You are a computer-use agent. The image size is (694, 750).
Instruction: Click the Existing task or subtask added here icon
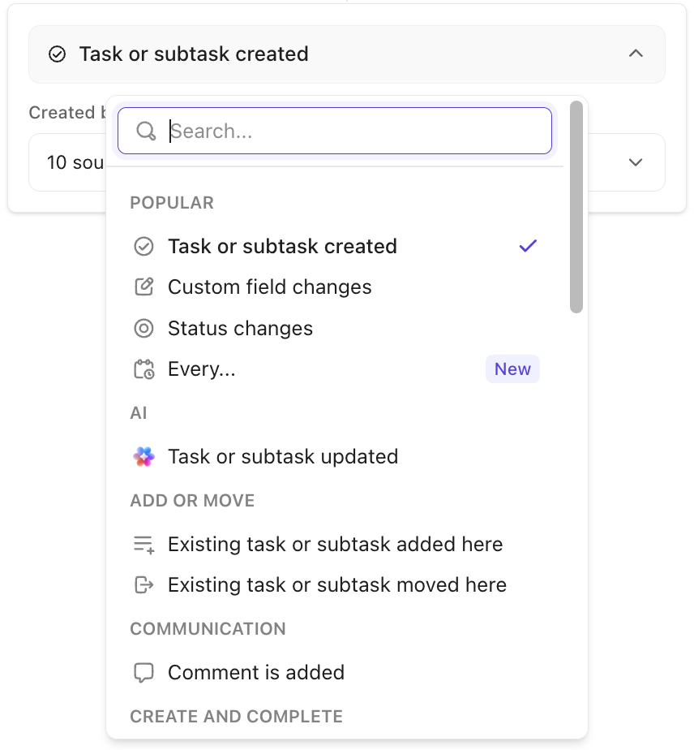click(x=144, y=544)
